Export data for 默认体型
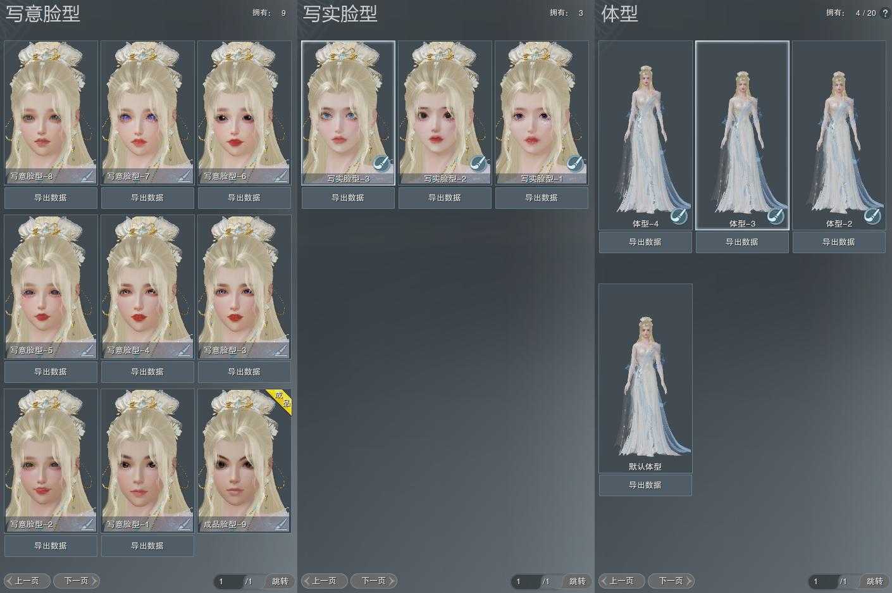The height and width of the screenshot is (593, 892). tap(645, 485)
